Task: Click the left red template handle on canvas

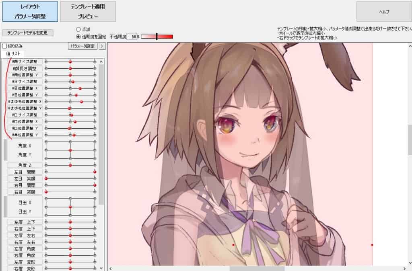Action: [x=233, y=244]
